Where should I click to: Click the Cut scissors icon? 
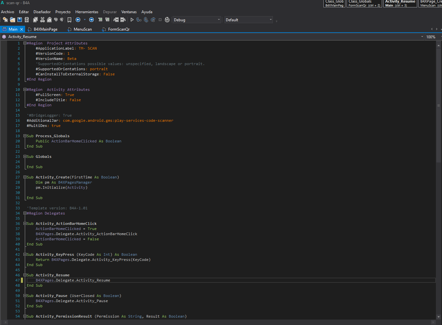(x=43, y=20)
